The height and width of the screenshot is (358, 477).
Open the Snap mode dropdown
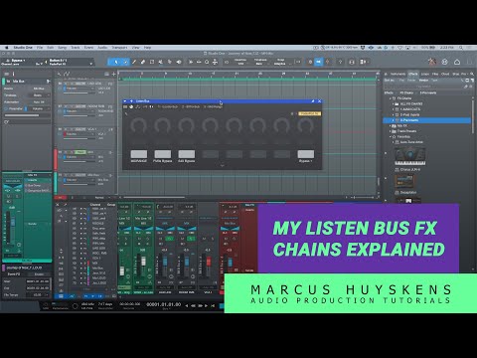(280, 62)
